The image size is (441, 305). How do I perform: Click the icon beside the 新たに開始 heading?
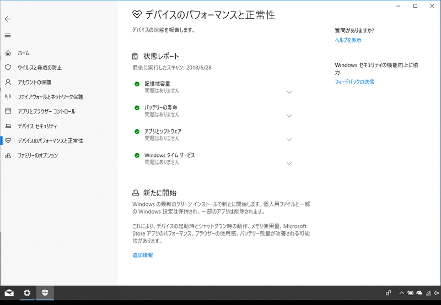[136, 193]
